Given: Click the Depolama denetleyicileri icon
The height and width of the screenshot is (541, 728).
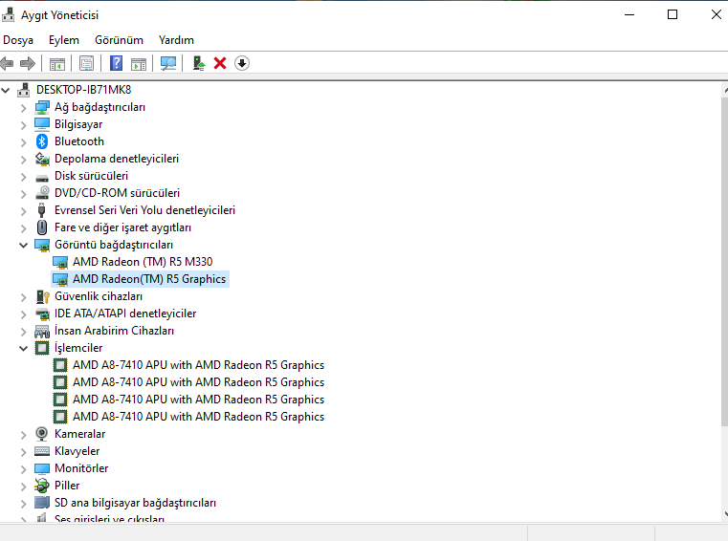Looking at the screenshot, I should [x=42, y=159].
